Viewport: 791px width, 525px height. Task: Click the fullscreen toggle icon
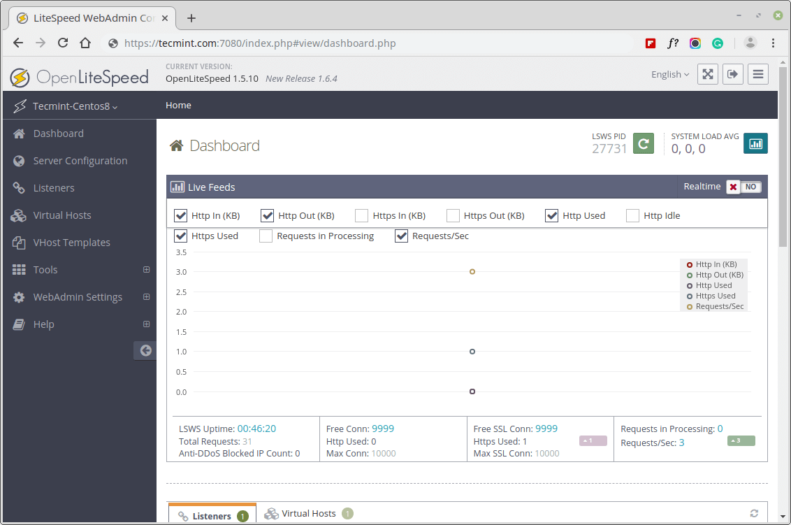point(707,73)
